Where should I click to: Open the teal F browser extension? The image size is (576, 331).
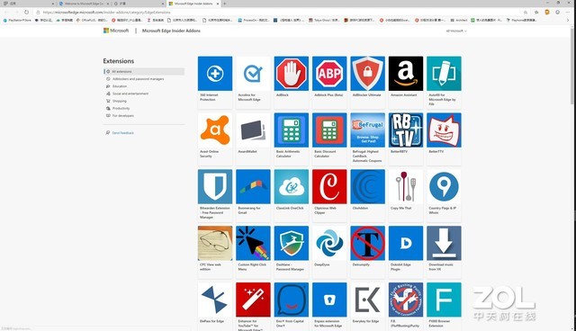pos(444,307)
